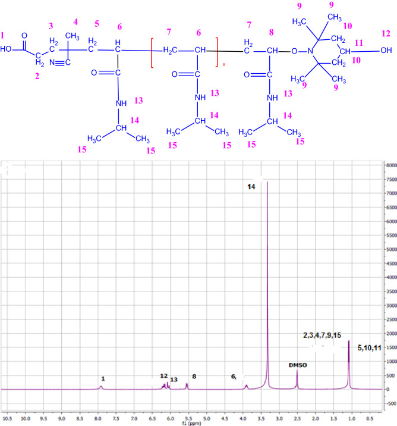Viewport: 397px width, 426px height.
Task: Select magenta label 1 beside the HO group
Action: click(2, 35)
